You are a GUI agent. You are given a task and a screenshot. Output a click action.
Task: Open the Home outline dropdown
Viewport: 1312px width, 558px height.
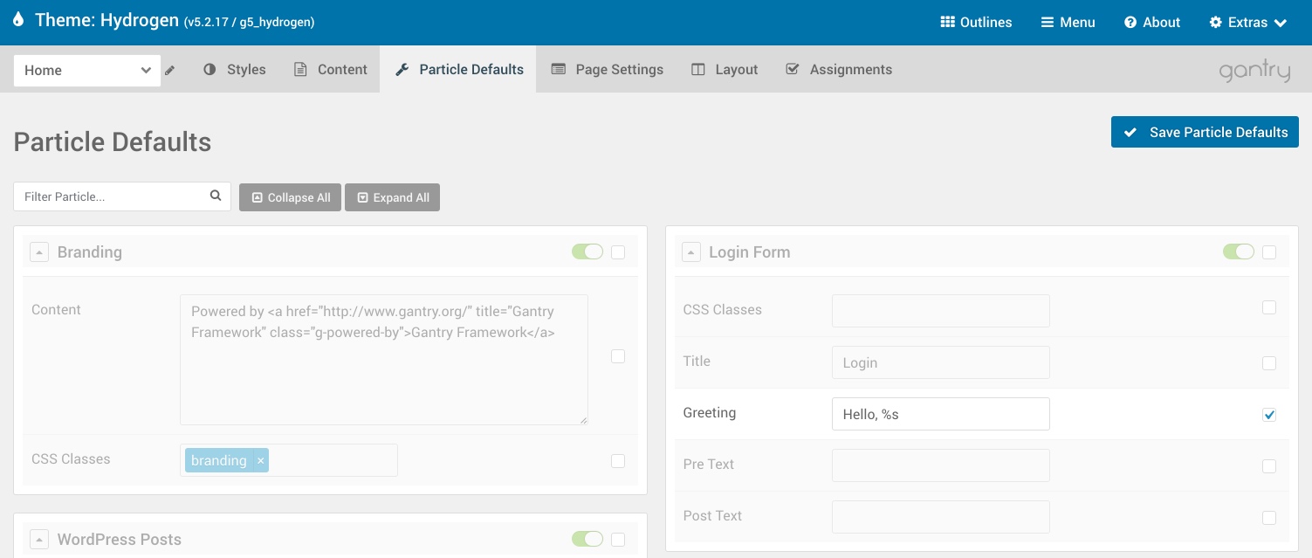click(x=87, y=71)
